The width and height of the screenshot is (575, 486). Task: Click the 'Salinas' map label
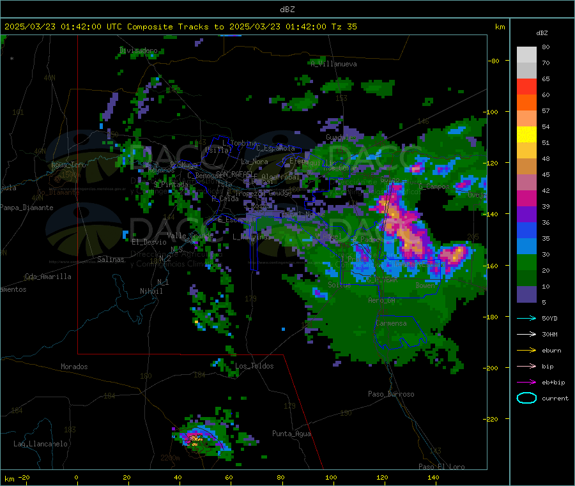point(111,259)
